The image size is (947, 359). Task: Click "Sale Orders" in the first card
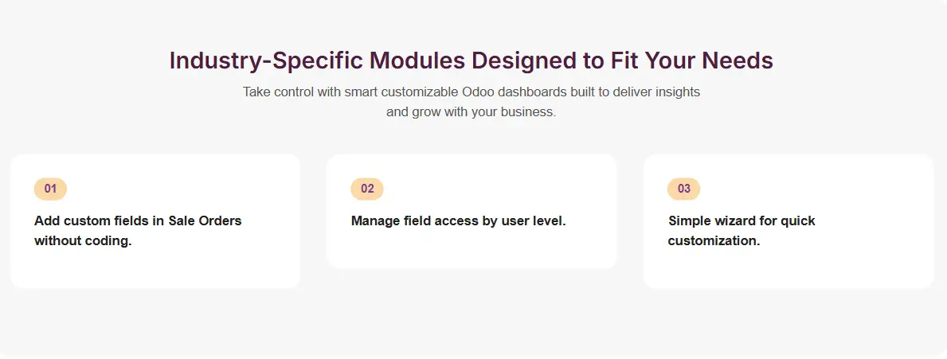[x=205, y=220]
